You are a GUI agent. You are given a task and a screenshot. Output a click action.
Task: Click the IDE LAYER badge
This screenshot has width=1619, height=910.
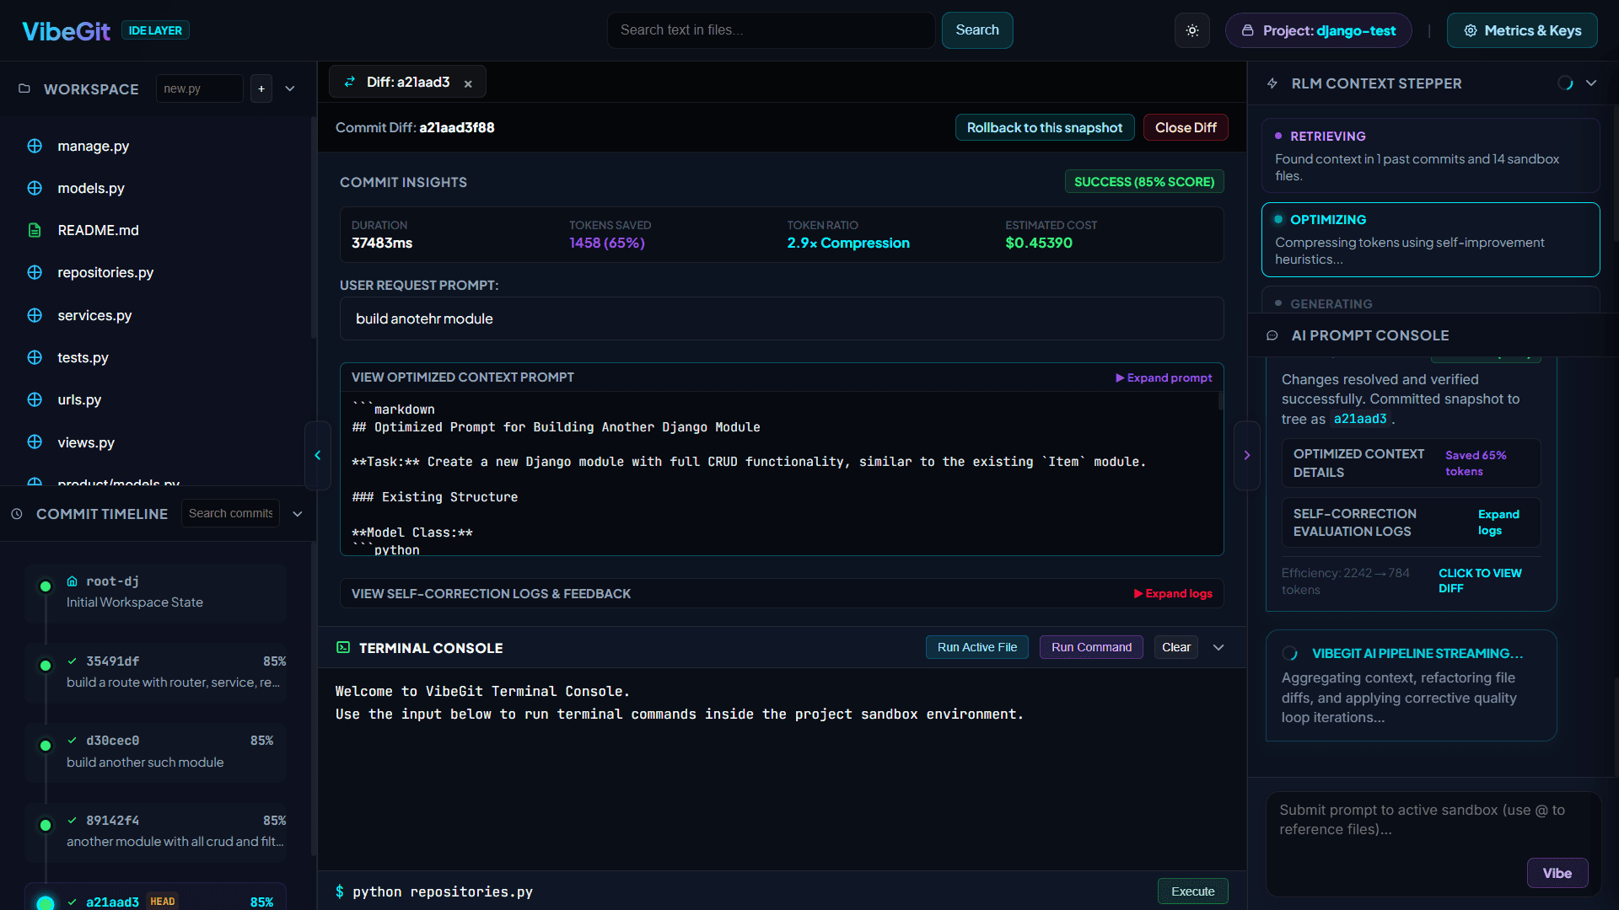[x=155, y=30]
